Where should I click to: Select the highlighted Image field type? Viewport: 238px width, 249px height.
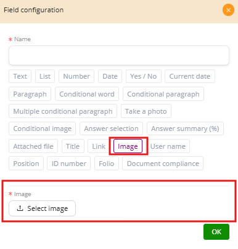[128, 146]
